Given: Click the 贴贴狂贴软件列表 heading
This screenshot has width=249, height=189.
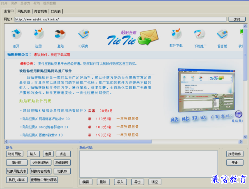Looking at the screenshot, I should pyautogui.click(x=35, y=101).
